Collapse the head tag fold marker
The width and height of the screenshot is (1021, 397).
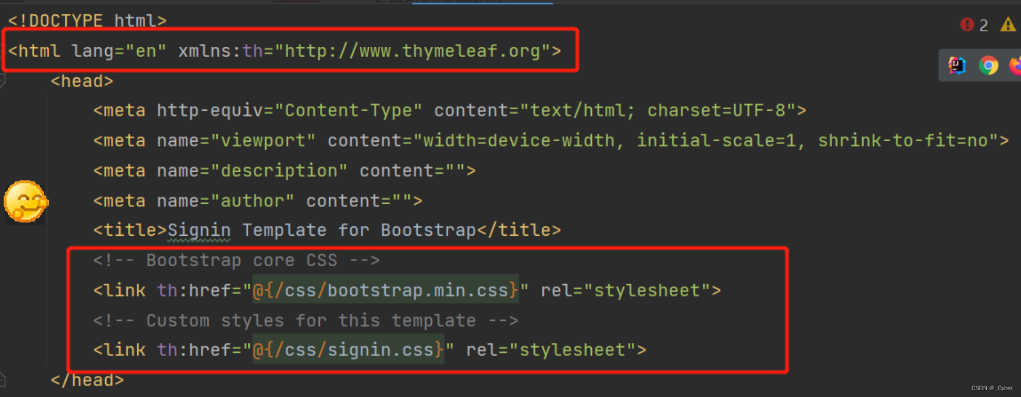(x=3, y=81)
